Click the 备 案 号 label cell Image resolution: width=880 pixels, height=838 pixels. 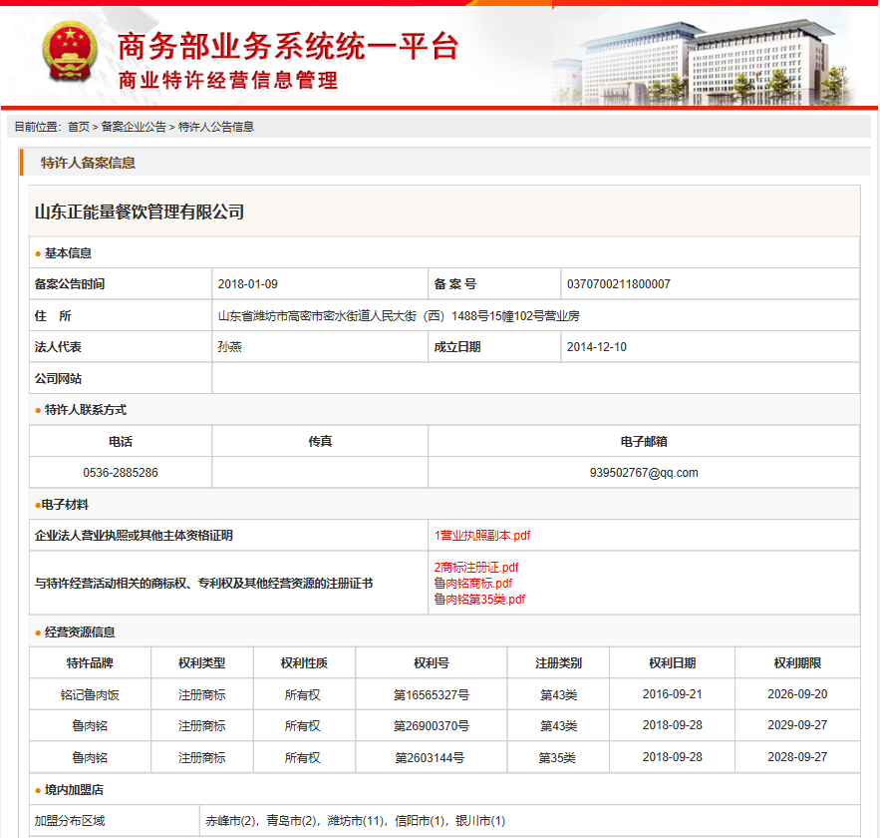[x=494, y=284]
